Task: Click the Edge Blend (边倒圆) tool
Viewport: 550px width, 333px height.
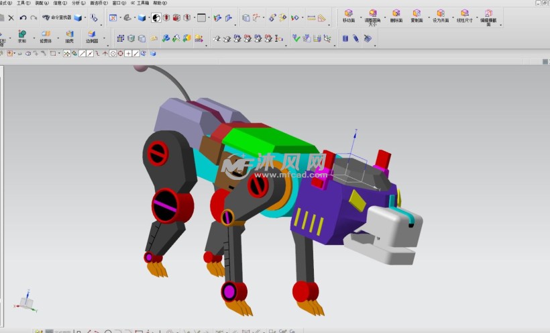Action: 92,36
